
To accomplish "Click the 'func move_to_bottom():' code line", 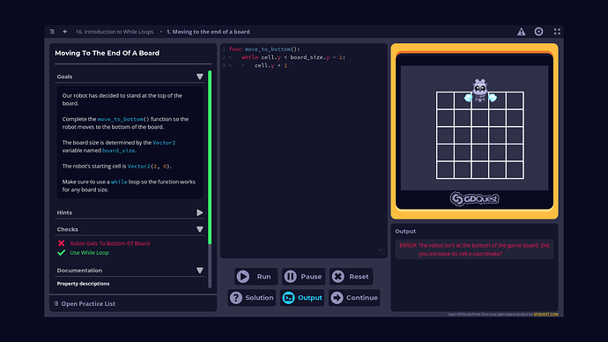I will point(264,49).
